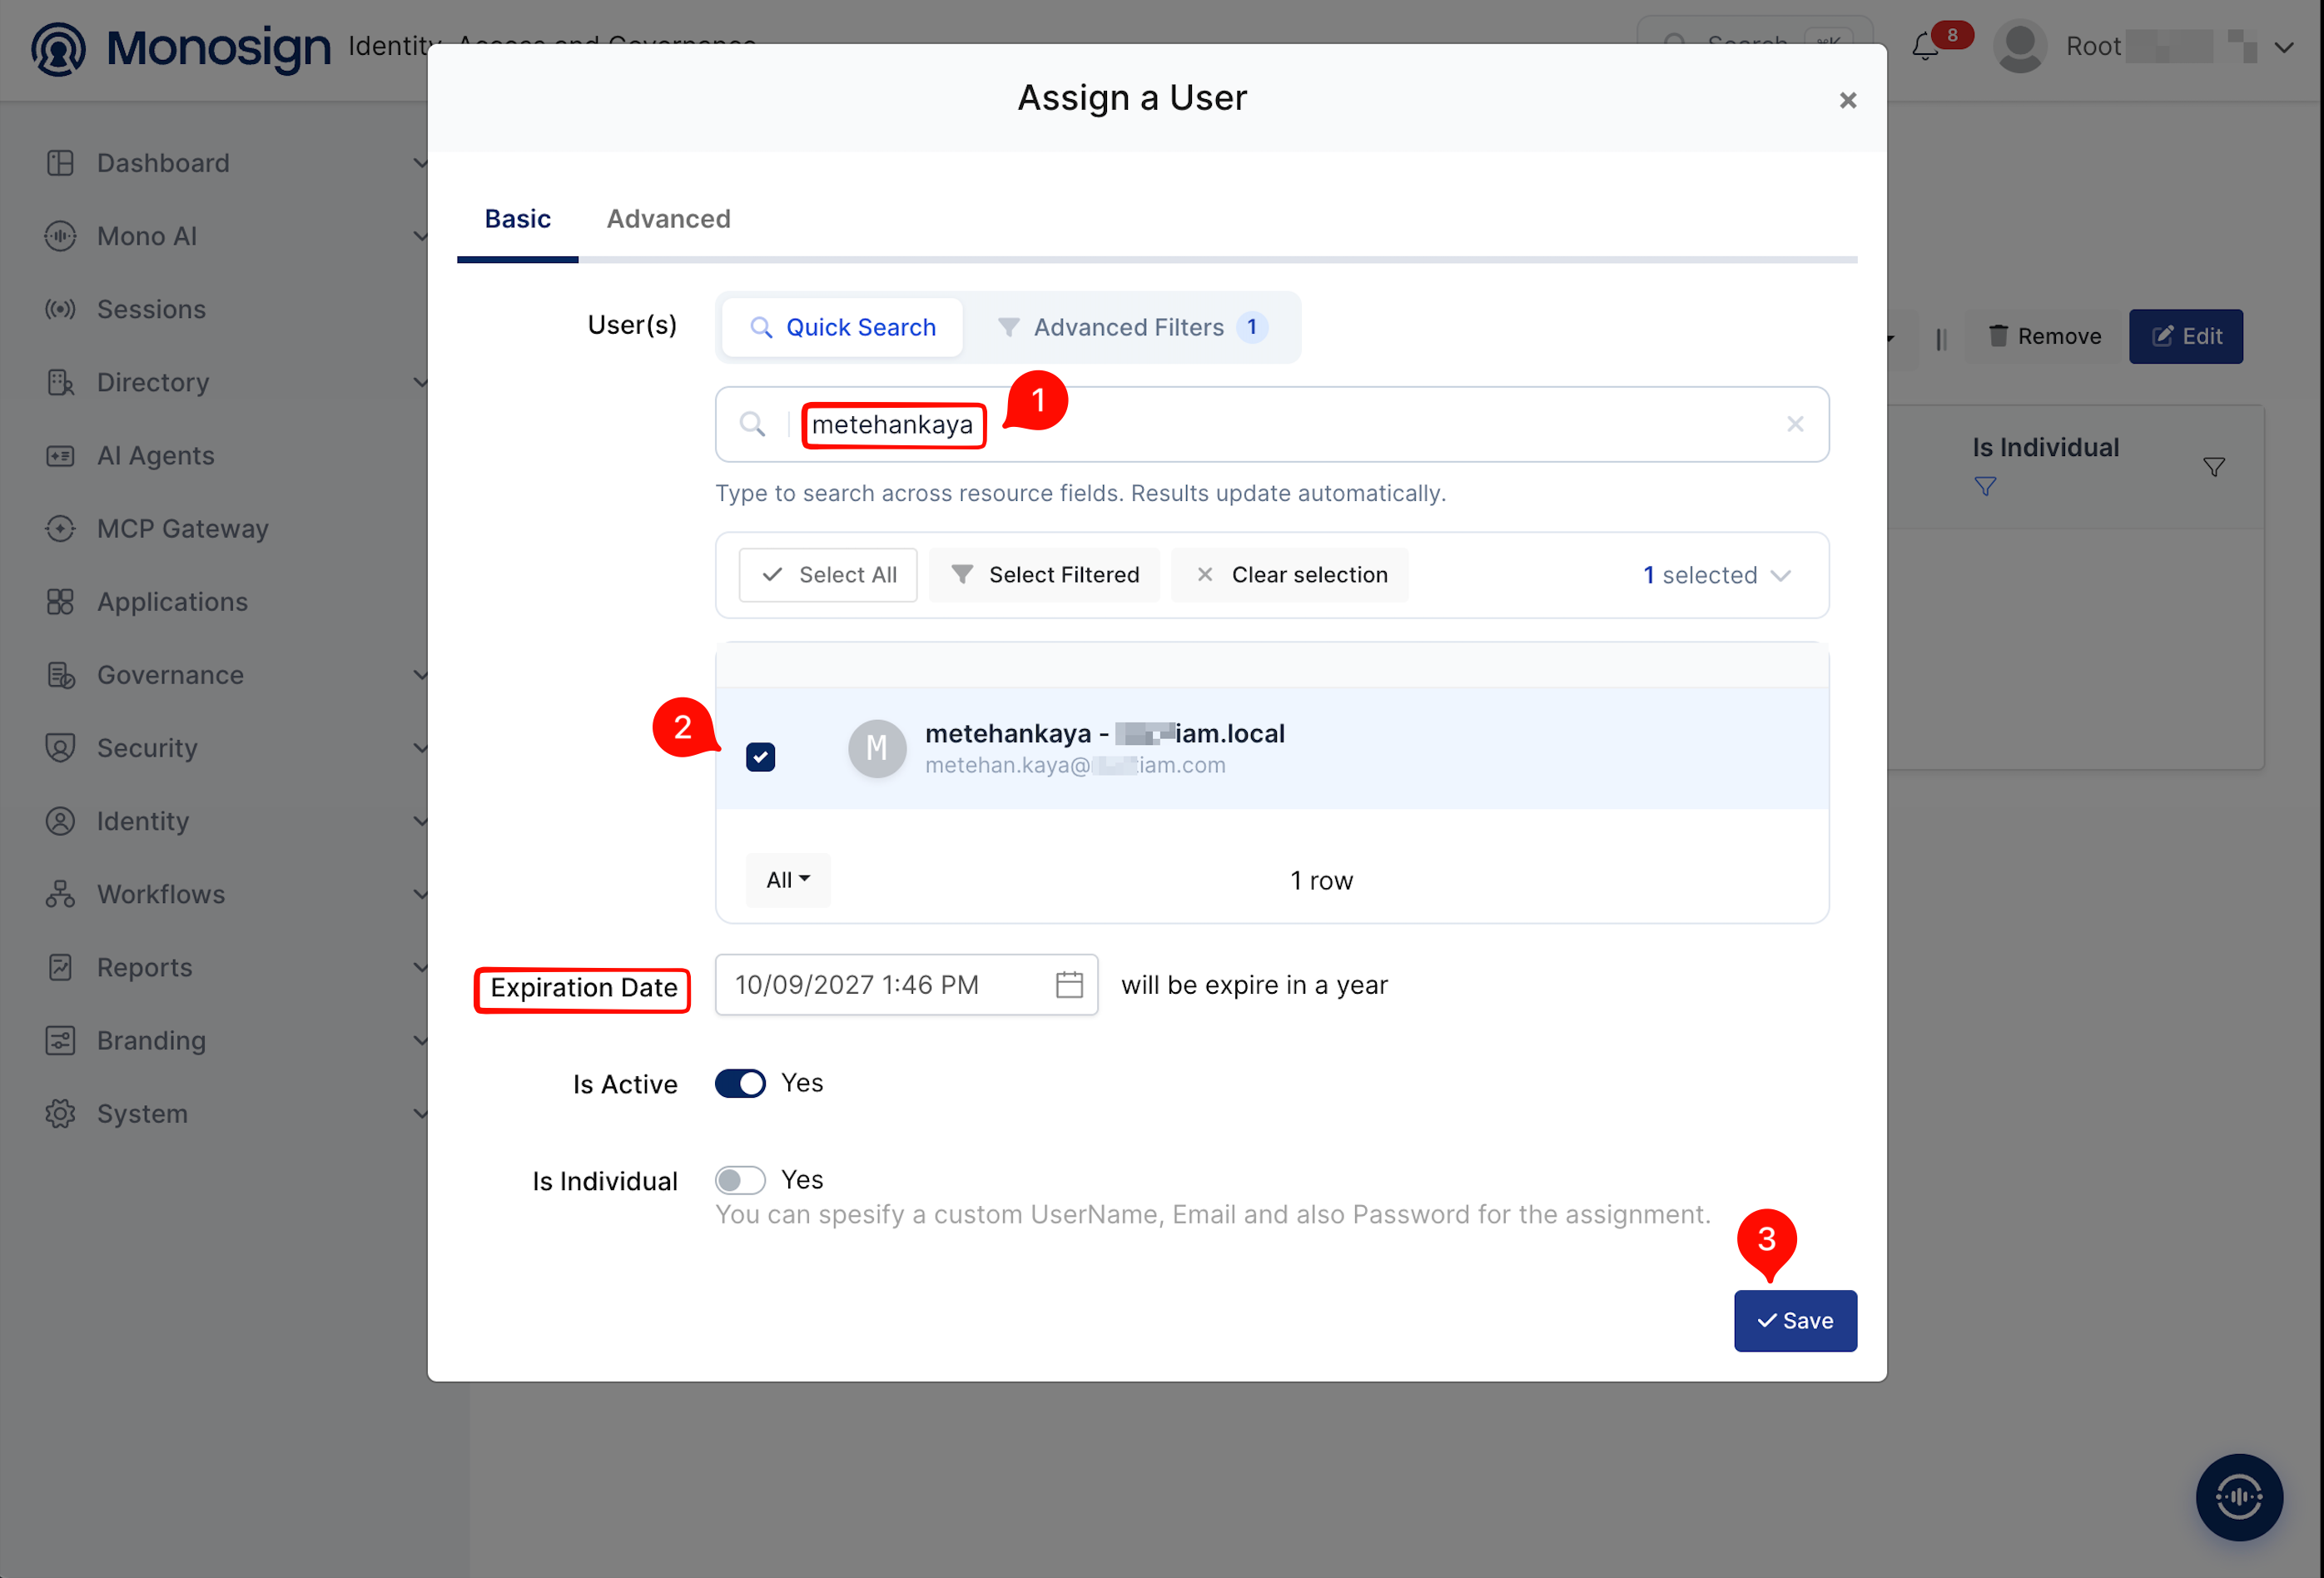
Task: Click the Monosign logo icon
Action: point(58,48)
